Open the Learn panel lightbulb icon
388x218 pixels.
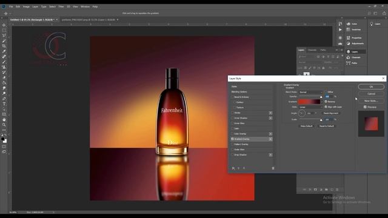pos(372,24)
